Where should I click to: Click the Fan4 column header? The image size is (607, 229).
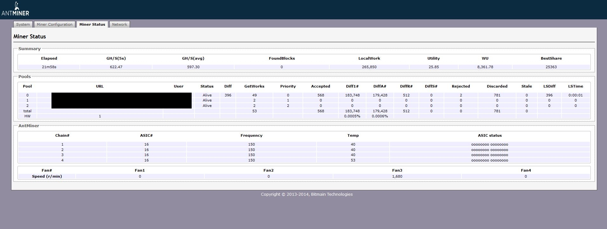[526, 170]
